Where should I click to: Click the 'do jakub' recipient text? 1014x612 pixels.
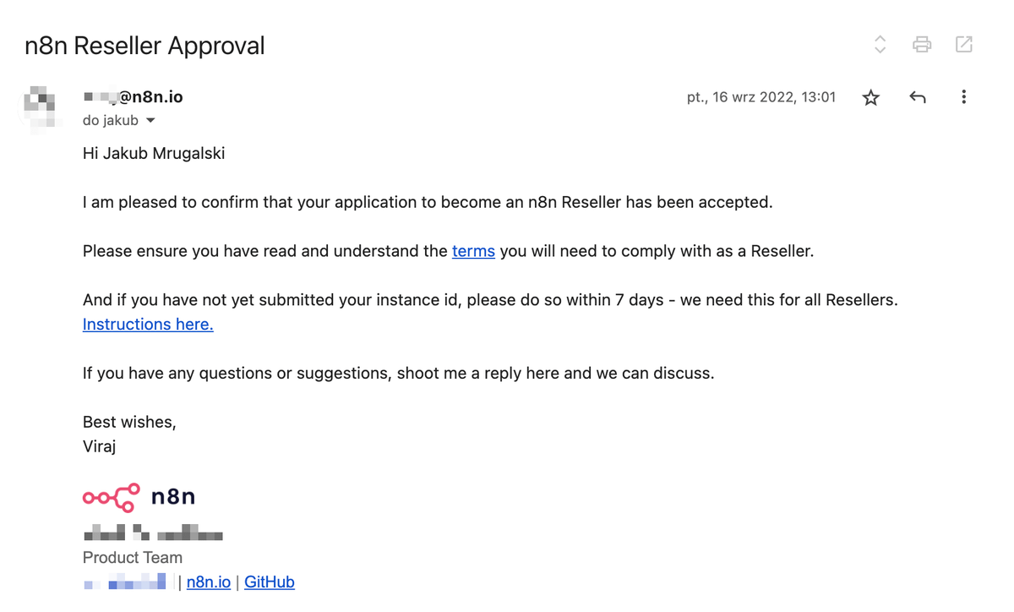click(x=111, y=121)
